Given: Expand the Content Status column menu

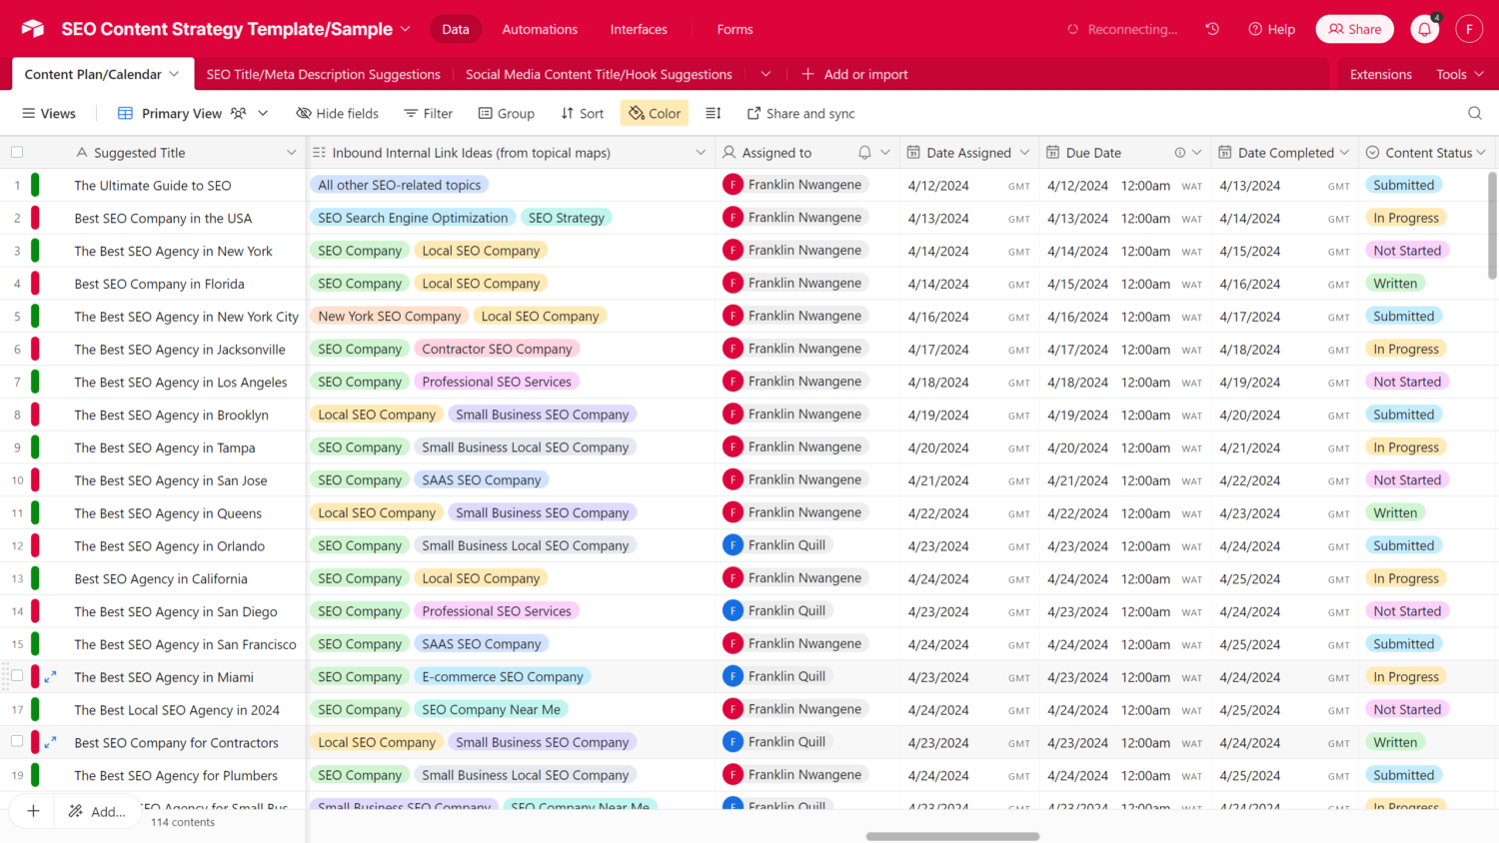Looking at the screenshot, I should coord(1481,153).
